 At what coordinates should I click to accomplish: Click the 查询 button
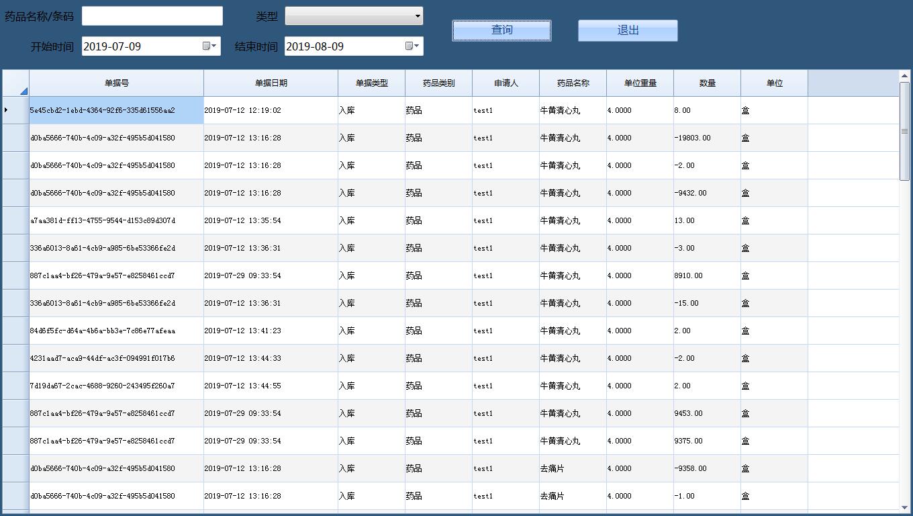pyautogui.click(x=501, y=30)
